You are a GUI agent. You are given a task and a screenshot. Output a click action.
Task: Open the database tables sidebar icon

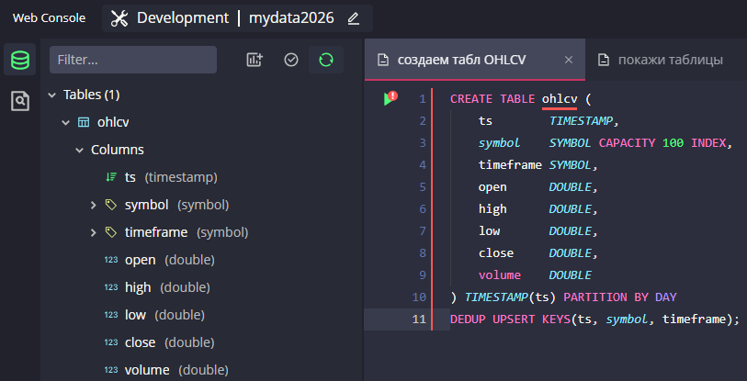[x=19, y=61]
